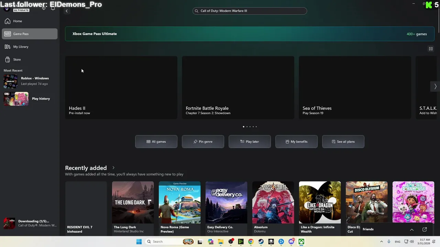Open the Xbox Game Pass Ultimate banner
The image size is (440, 247).
coord(250,34)
